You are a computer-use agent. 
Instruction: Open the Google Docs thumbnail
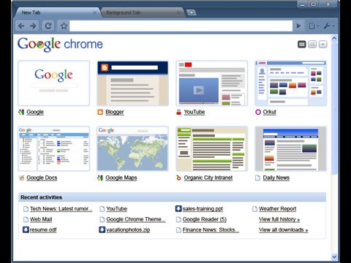(x=53, y=149)
